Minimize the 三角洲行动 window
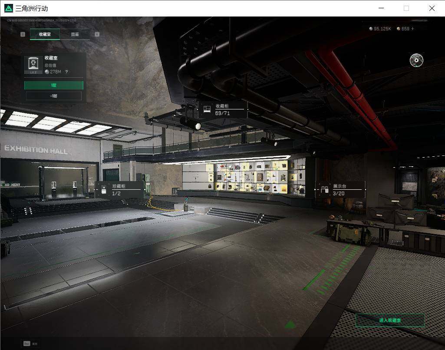 pos(381,8)
